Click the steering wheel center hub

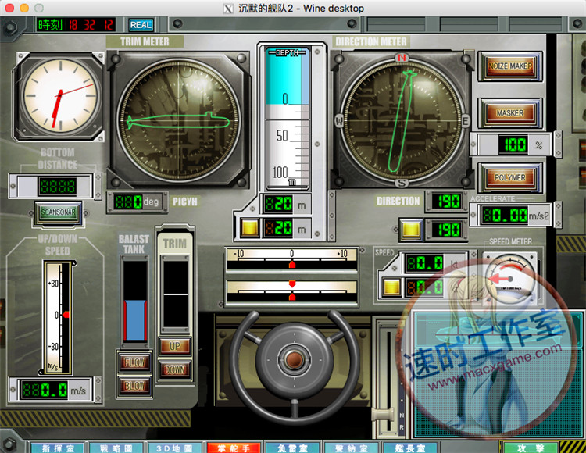click(295, 359)
